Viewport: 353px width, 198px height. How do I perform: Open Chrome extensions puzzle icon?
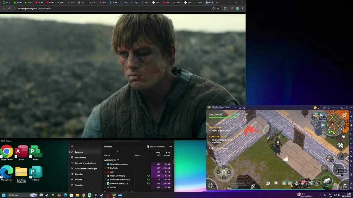point(225,9)
